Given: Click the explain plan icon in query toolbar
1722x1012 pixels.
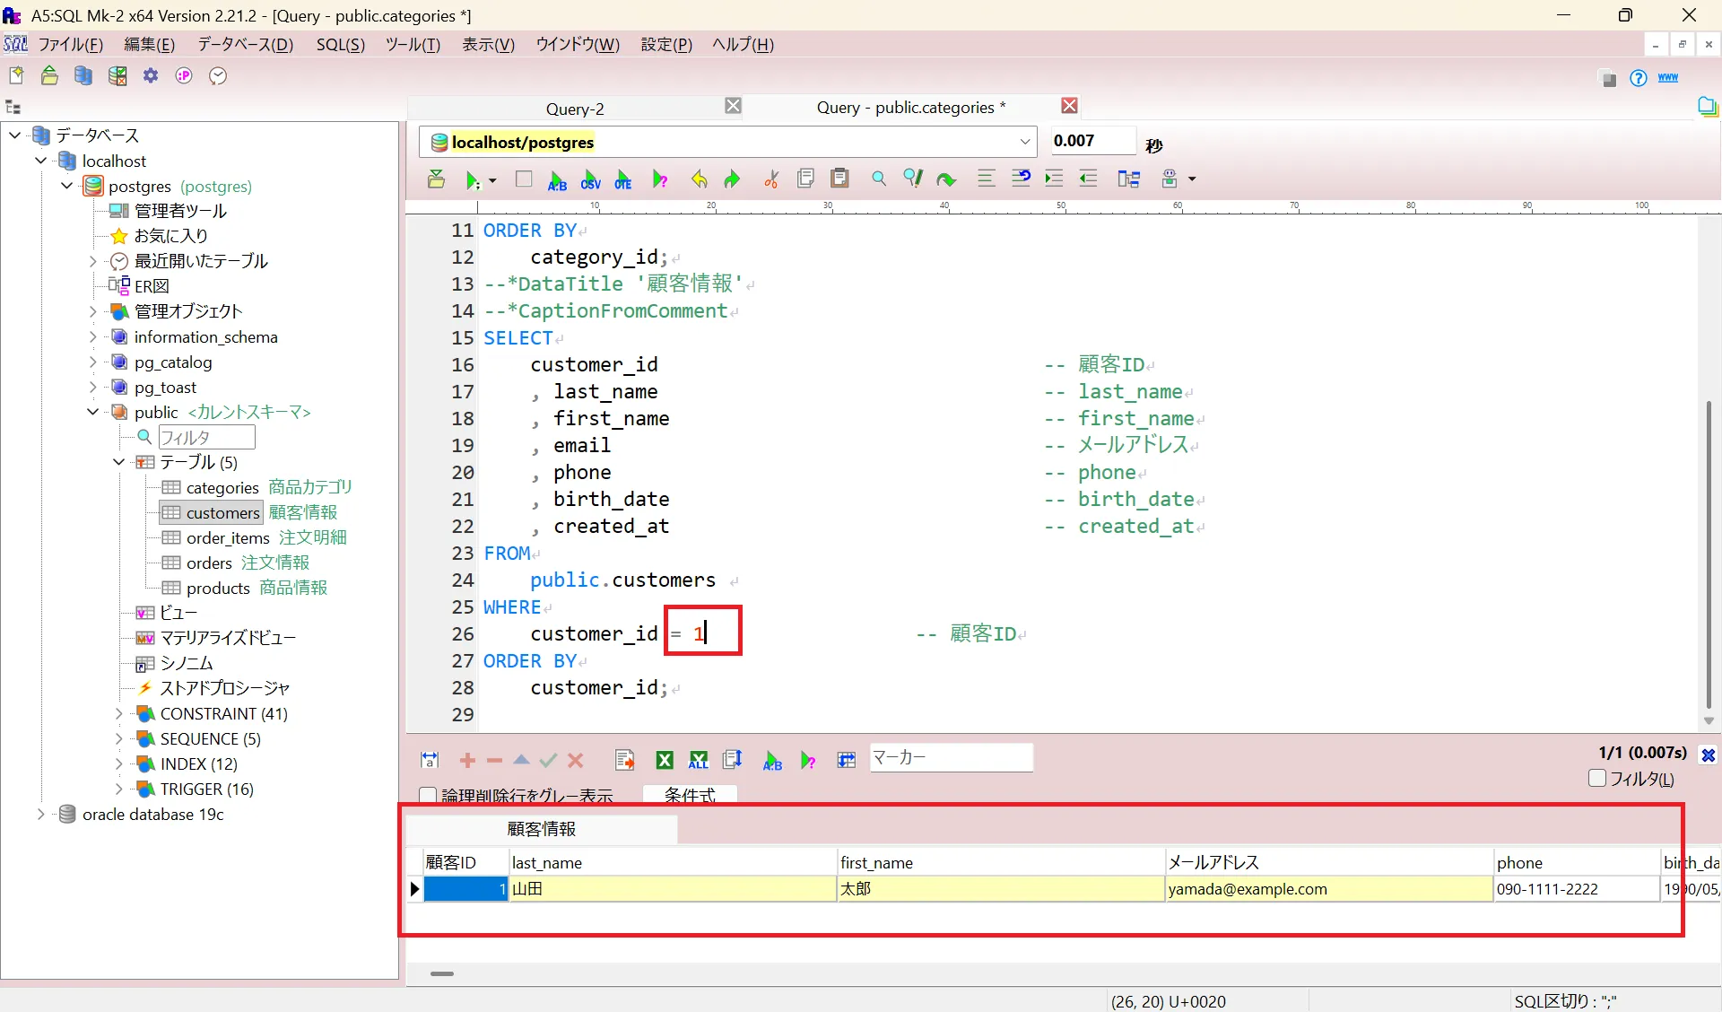Looking at the screenshot, I should [660, 179].
